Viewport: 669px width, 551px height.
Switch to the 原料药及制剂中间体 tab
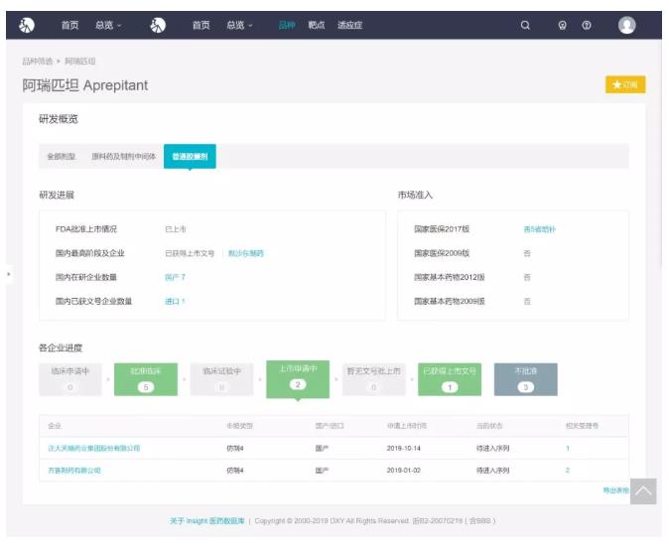[x=124, y=156]
